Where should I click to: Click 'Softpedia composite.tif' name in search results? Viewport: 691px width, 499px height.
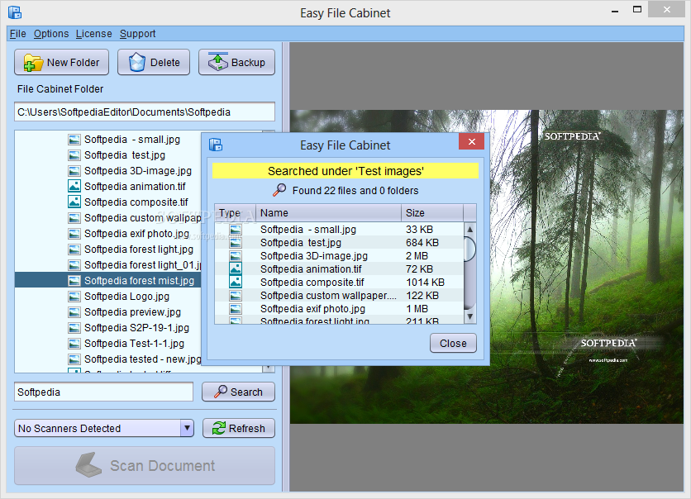(x=312, y=283)
